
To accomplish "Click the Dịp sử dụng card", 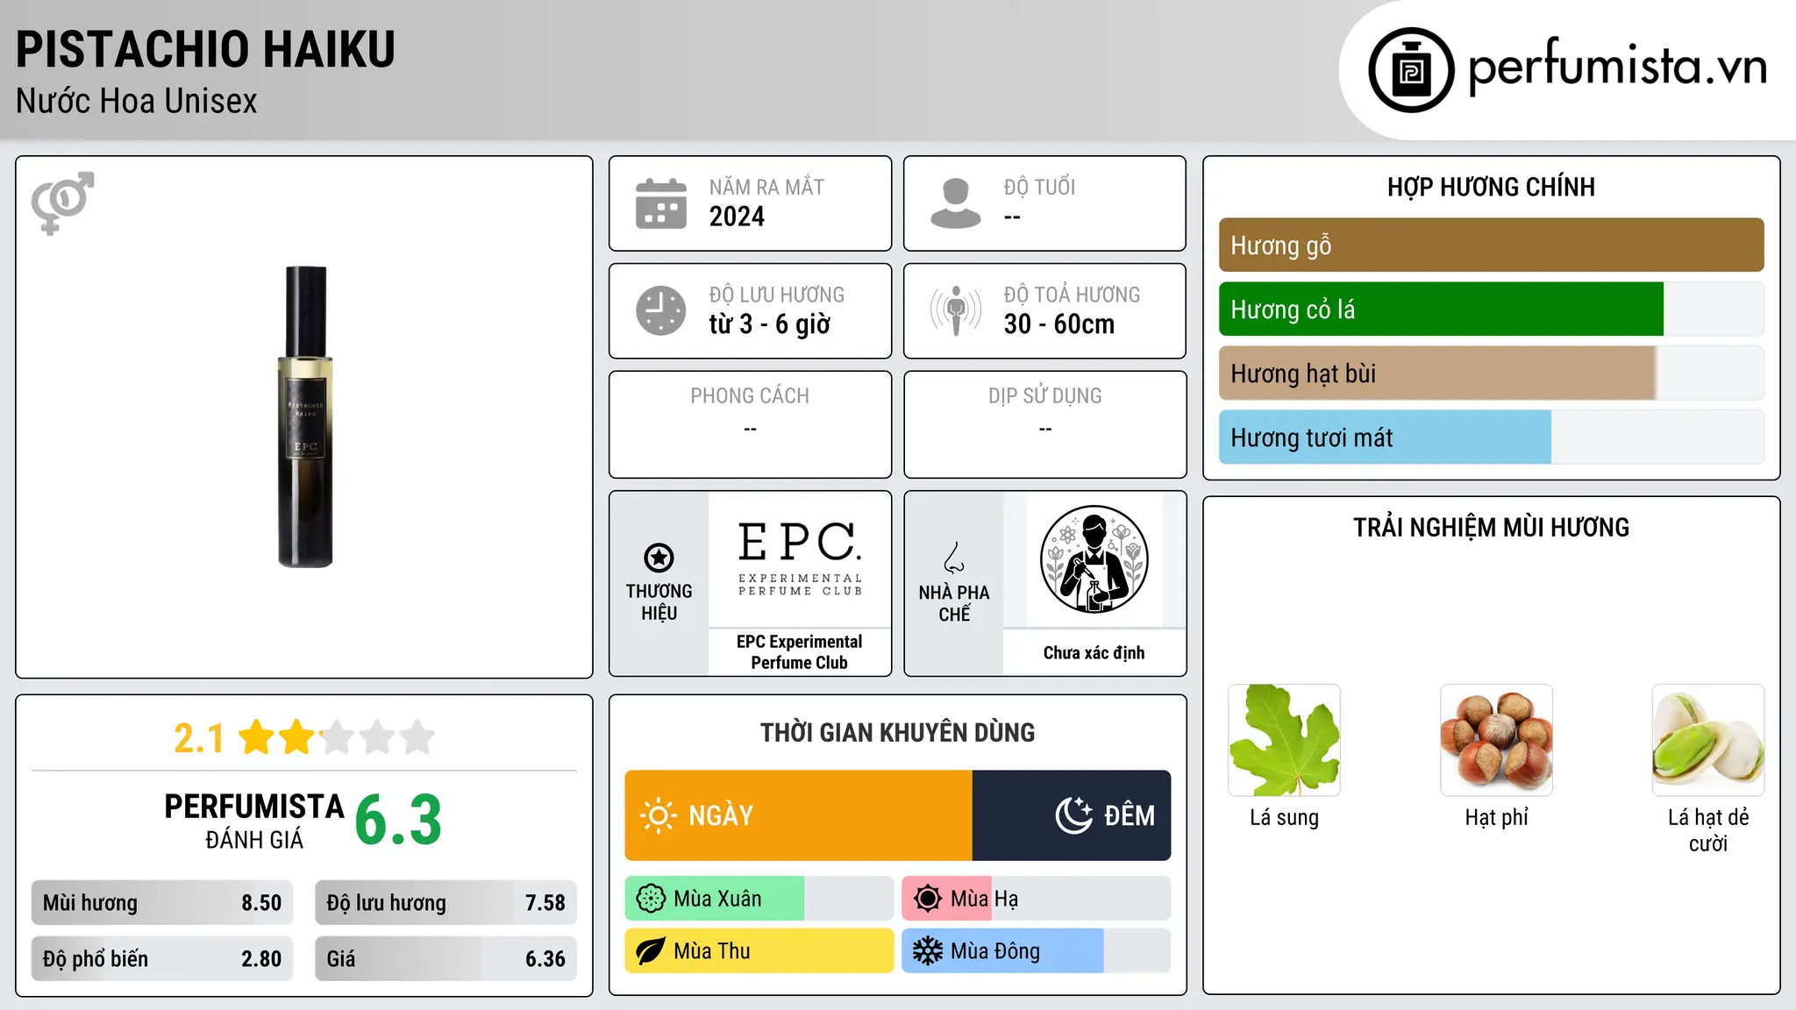I will (x=1044, y=424).
